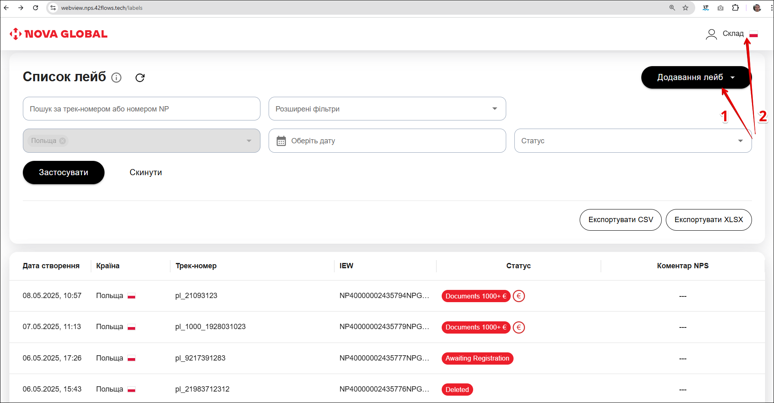
Task: Remove the Польща chip with its x icon
Action: [x=62, y=141]
